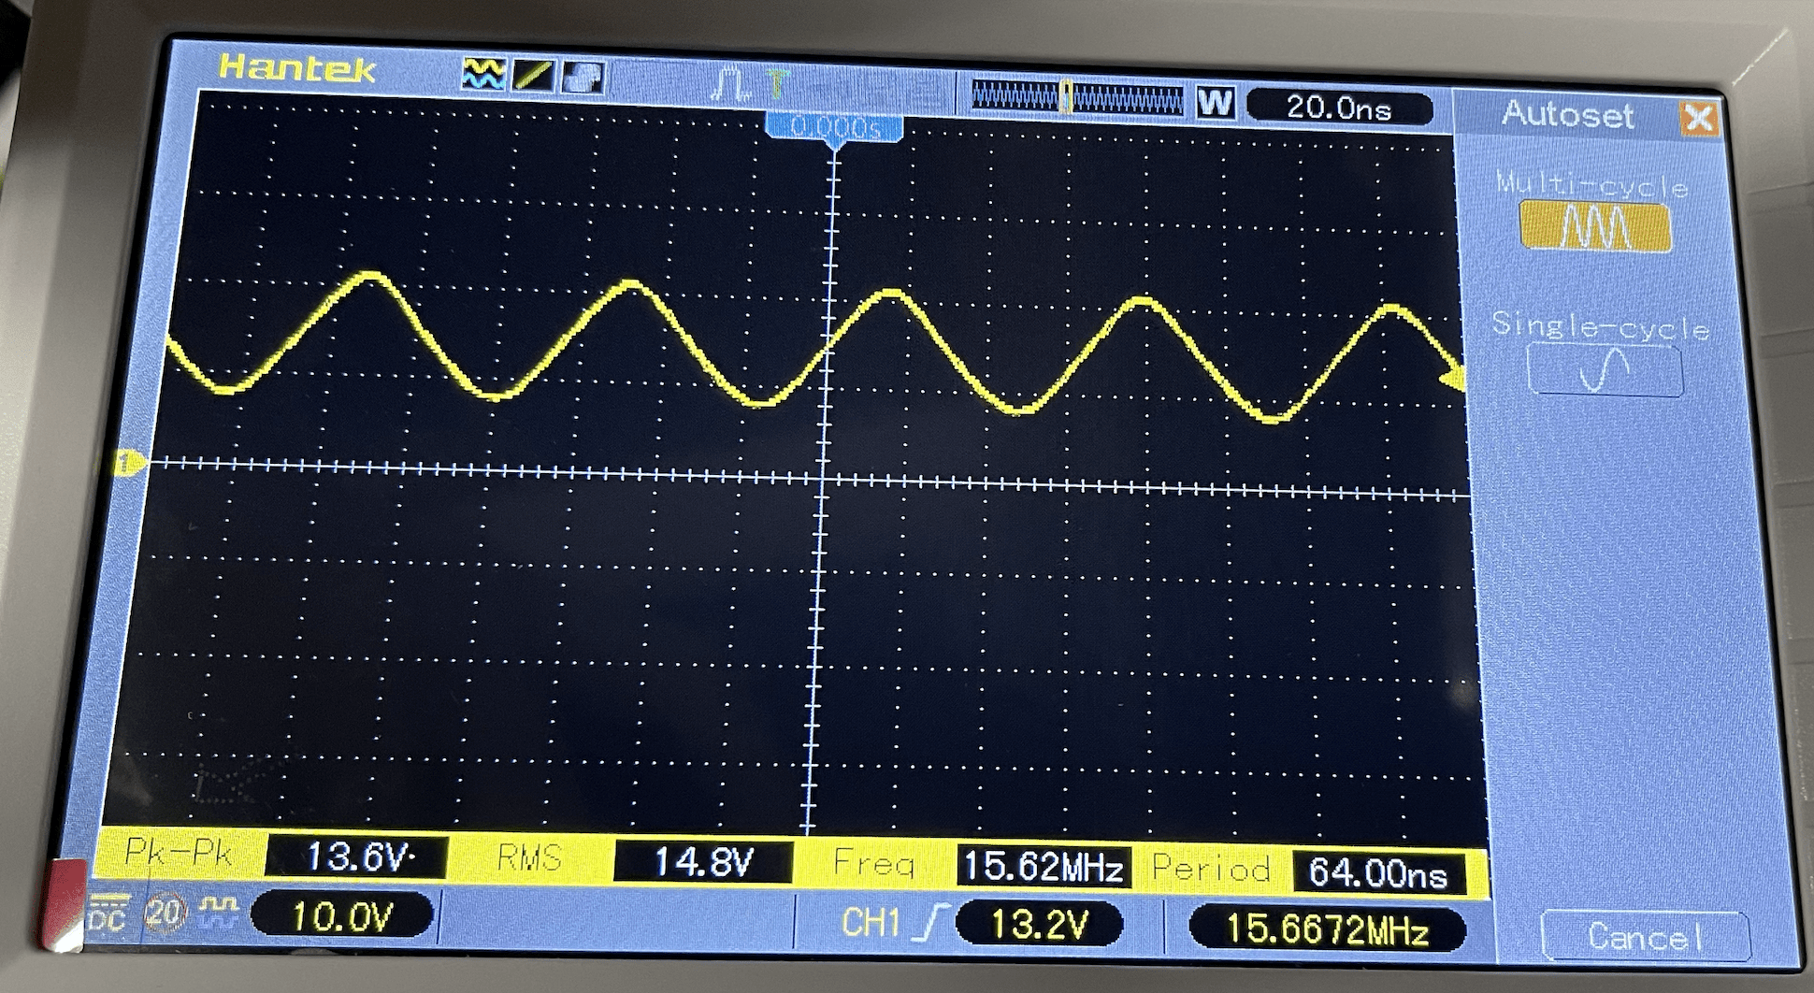This screenshot has width=1814, height=993.
Task: Click the 20.0ns timebase value
Action: click(1339, 108)
